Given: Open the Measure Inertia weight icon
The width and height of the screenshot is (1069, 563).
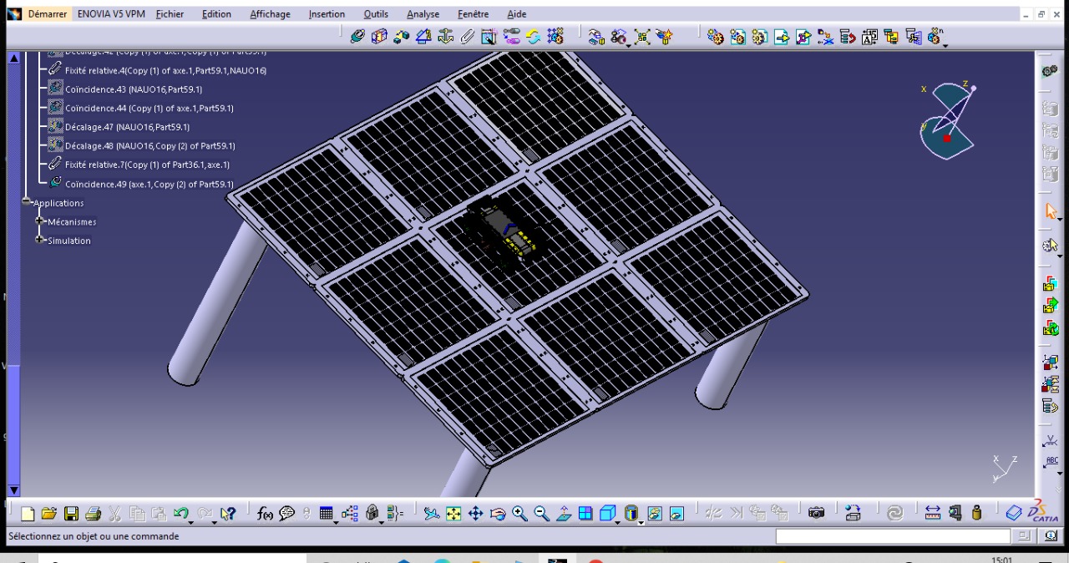Looking at the screenshot, I should click(x=977, y=513).
